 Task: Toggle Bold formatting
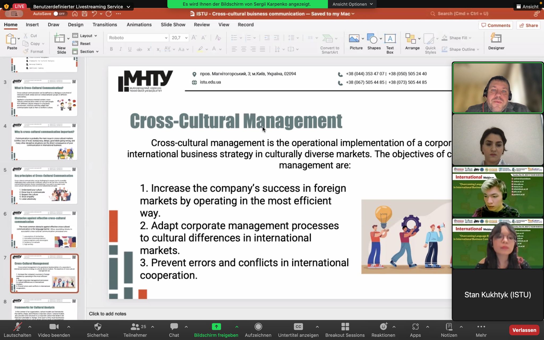click(111, 49)
